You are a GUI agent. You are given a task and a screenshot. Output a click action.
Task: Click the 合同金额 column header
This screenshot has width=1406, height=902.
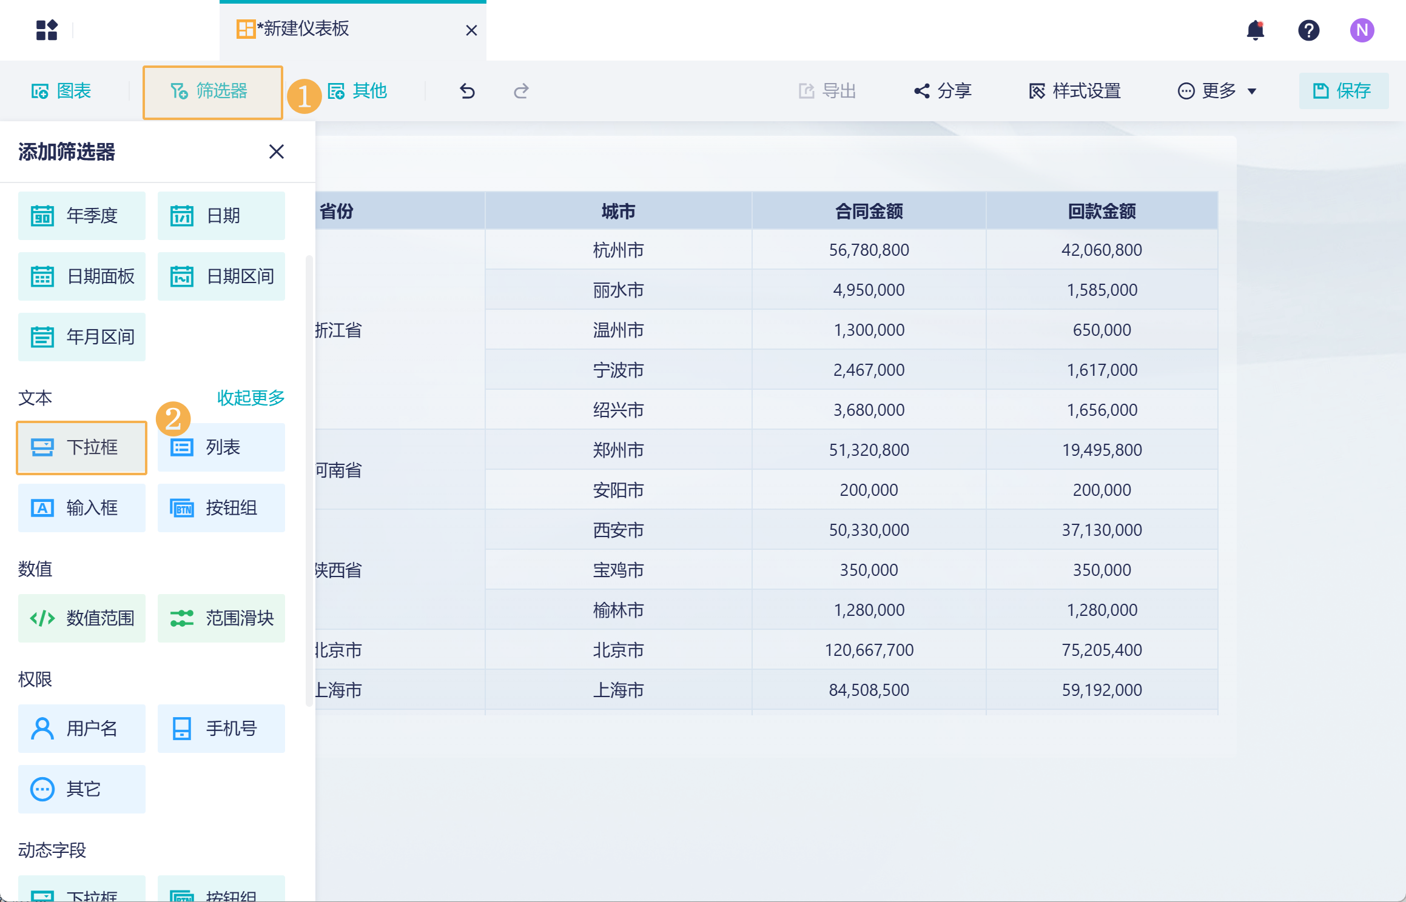(869, 211)
